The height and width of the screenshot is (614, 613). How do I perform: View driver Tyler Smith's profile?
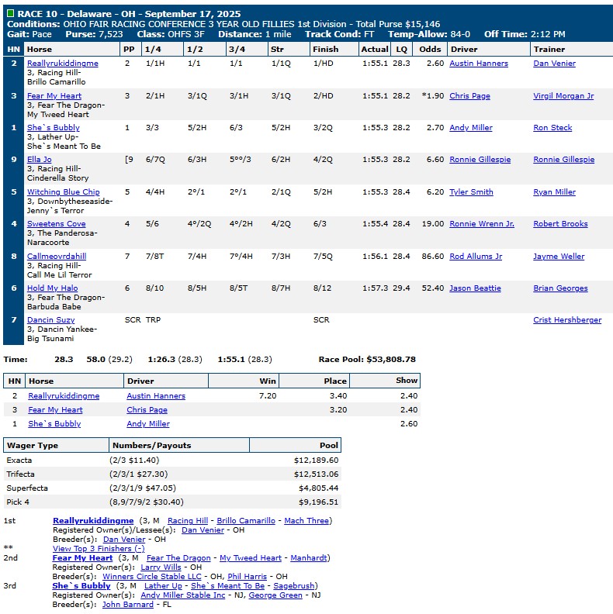coord(471,192)
